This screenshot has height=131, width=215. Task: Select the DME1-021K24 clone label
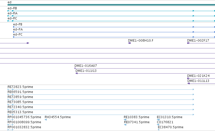point(198,76)
